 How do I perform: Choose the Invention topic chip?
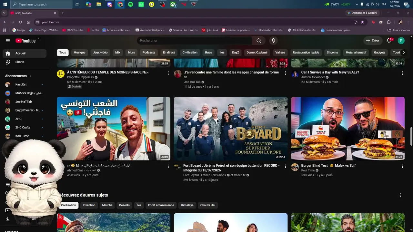[x=89, y=205]
